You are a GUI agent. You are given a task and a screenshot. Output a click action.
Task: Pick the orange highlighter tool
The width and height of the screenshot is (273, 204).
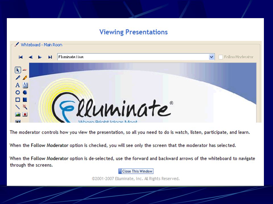coord(25,77)
